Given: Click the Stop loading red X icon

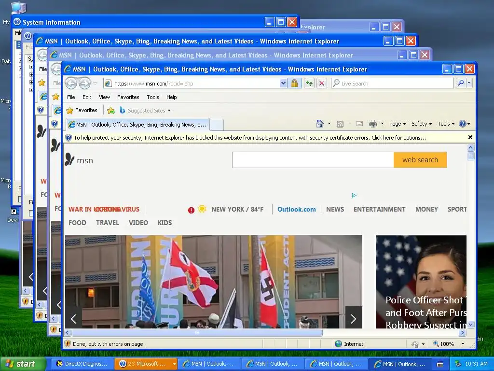Looking at the screenshot, I should [322, 83].
